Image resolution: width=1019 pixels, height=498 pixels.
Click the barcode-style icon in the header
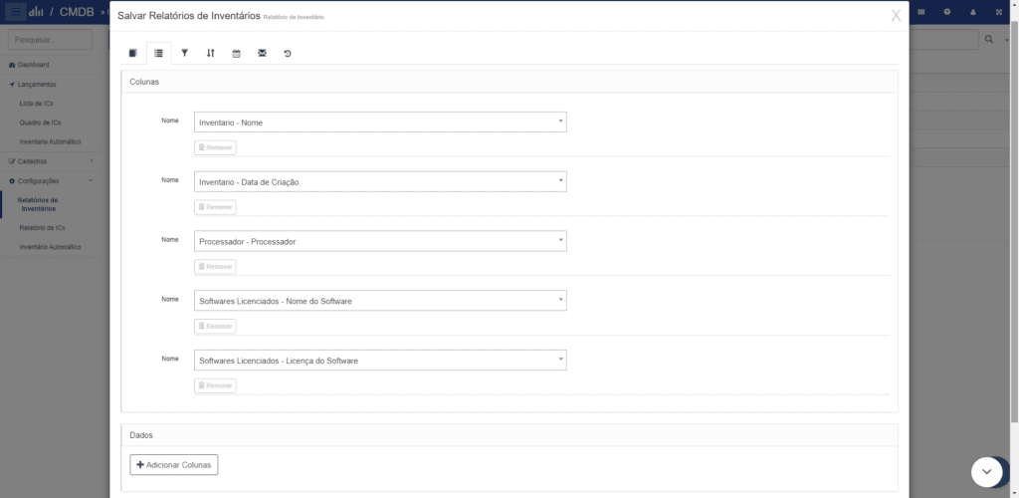tap(920, 12)
